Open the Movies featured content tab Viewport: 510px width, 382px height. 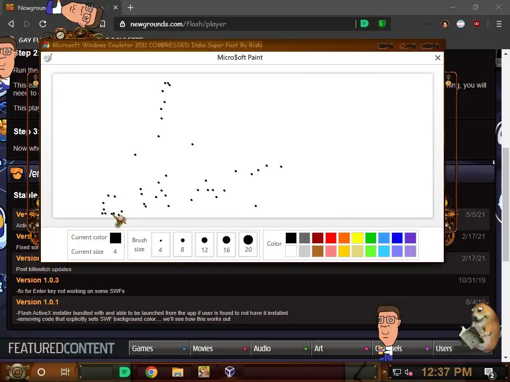220,348
